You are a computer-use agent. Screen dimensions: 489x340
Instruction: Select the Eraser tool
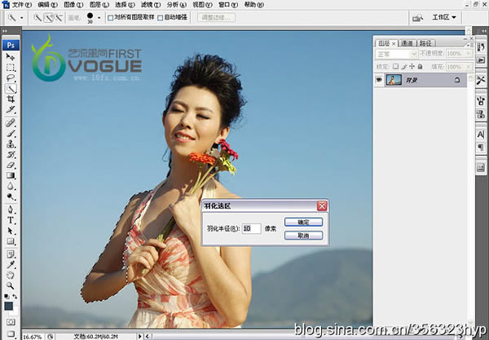[11, 165]
